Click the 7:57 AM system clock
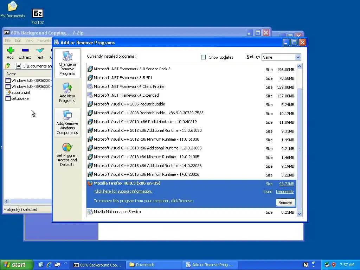 pos(347,265)
